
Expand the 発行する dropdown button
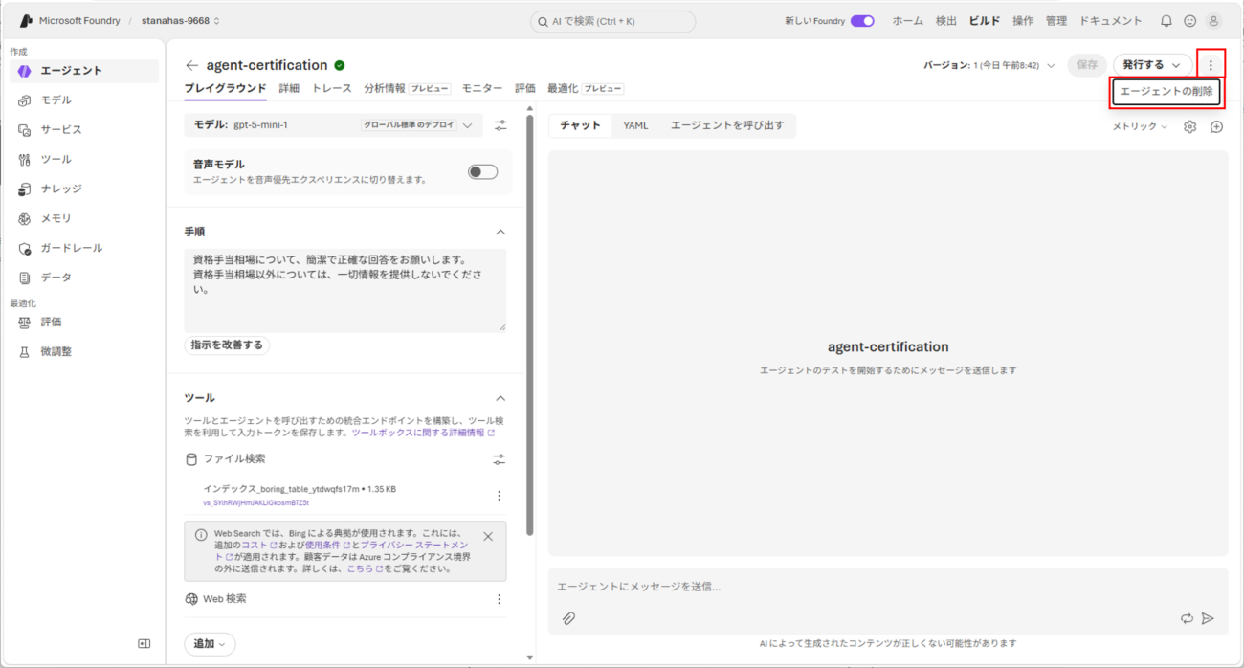coord(1152,65)
